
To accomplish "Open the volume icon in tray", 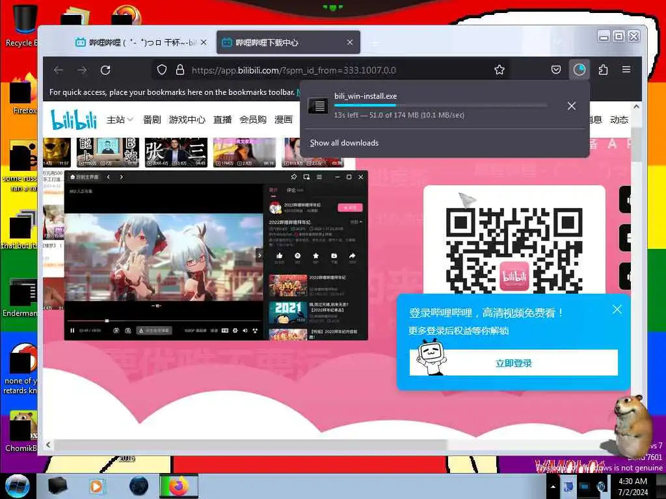I will coord(602,487).
